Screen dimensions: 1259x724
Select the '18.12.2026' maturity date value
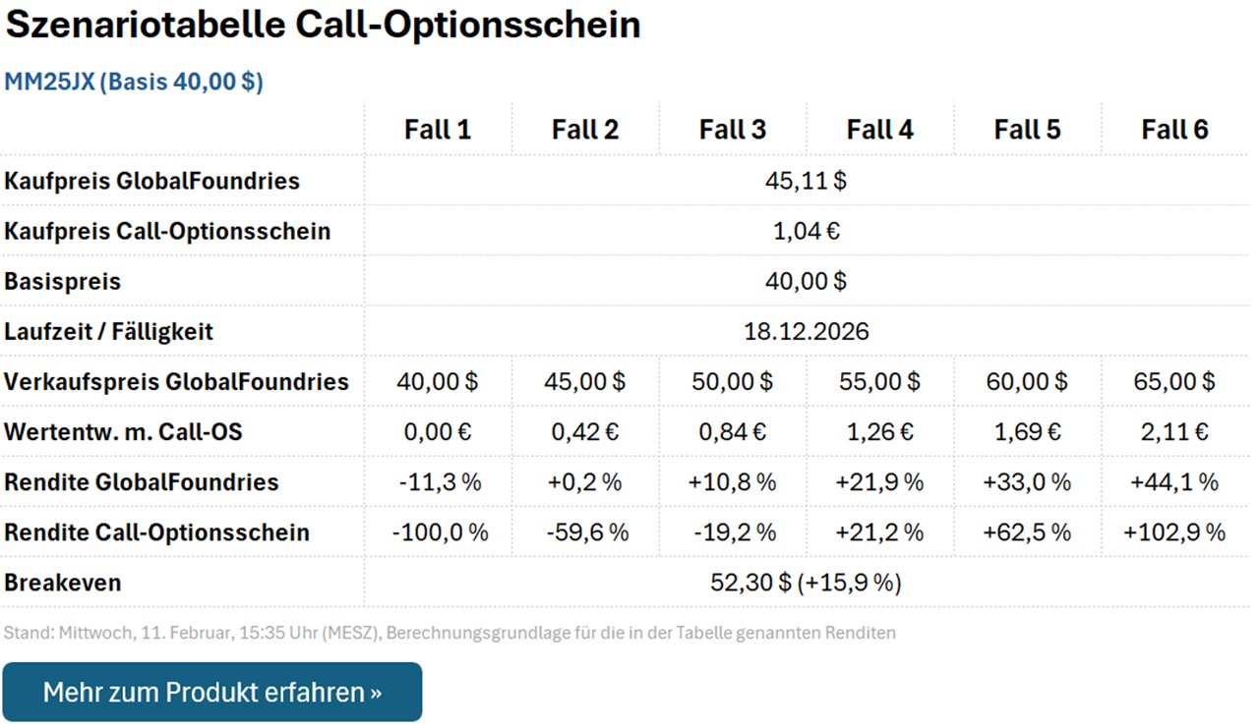click(808, 331)
